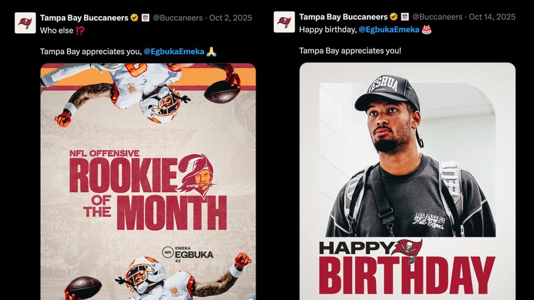Open Rookie of the Month image
The height and width of the screenshot is (300, 534).
148,182
